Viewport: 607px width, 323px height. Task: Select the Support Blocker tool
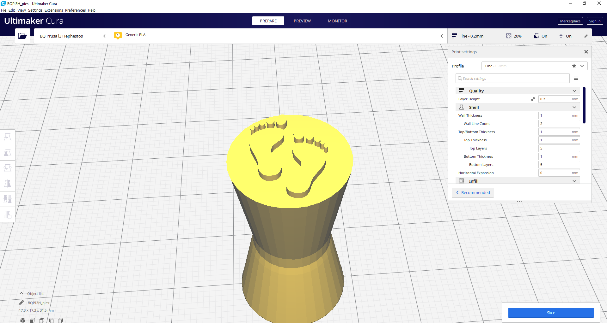8,214
